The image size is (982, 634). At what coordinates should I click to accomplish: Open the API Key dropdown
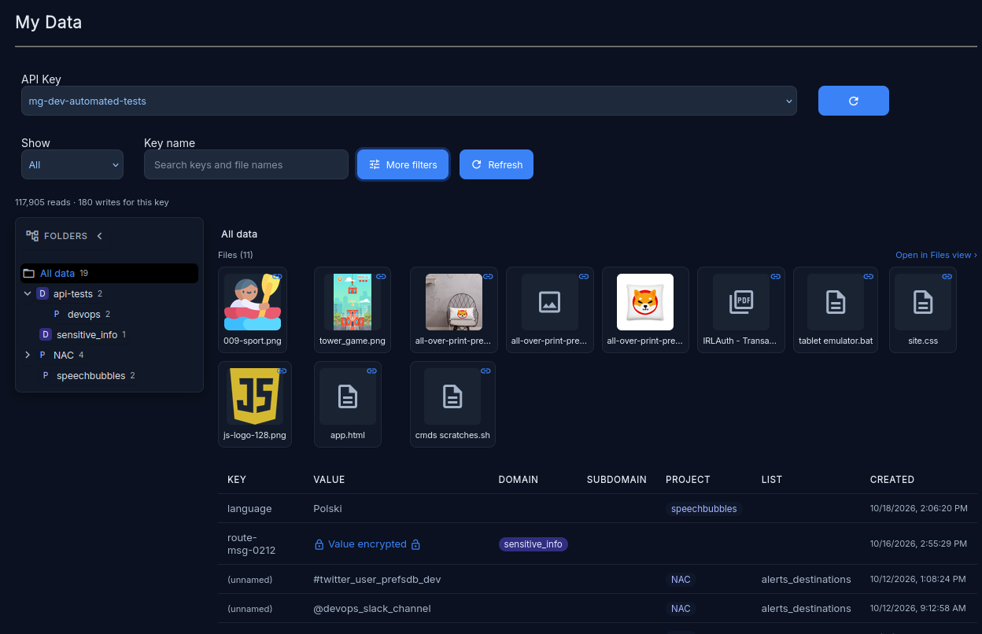(409, 101)
